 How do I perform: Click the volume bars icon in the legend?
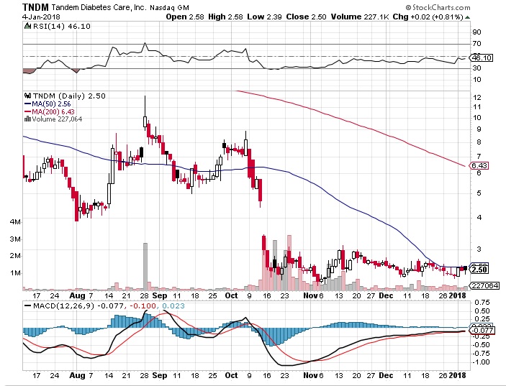tap(28, 119)
